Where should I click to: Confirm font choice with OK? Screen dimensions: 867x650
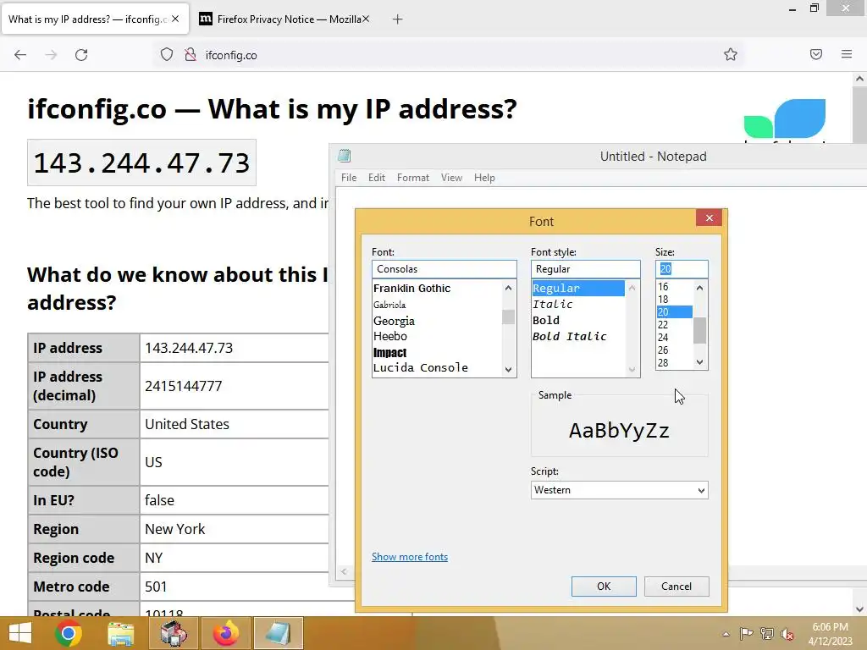(604, 587)
